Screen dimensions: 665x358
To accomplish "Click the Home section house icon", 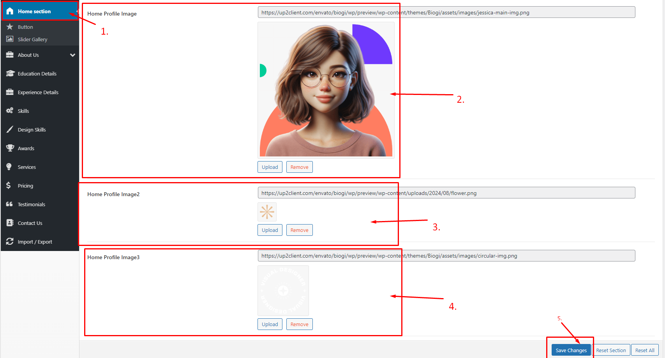I will click(x=10, y=11).
